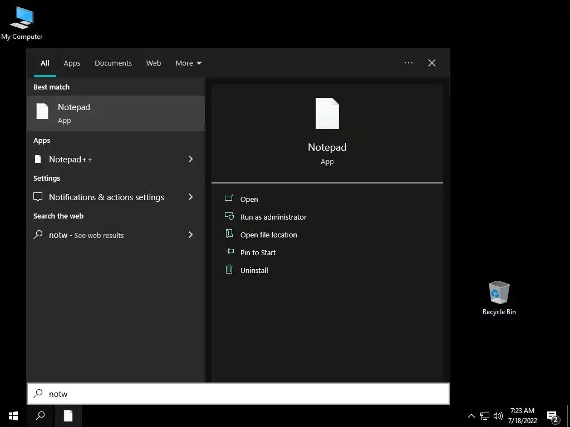Screen dimensions: 570x427
Task: Open the search options ellipsis menu
Action: pyautogui.click(x=409, y=63)
